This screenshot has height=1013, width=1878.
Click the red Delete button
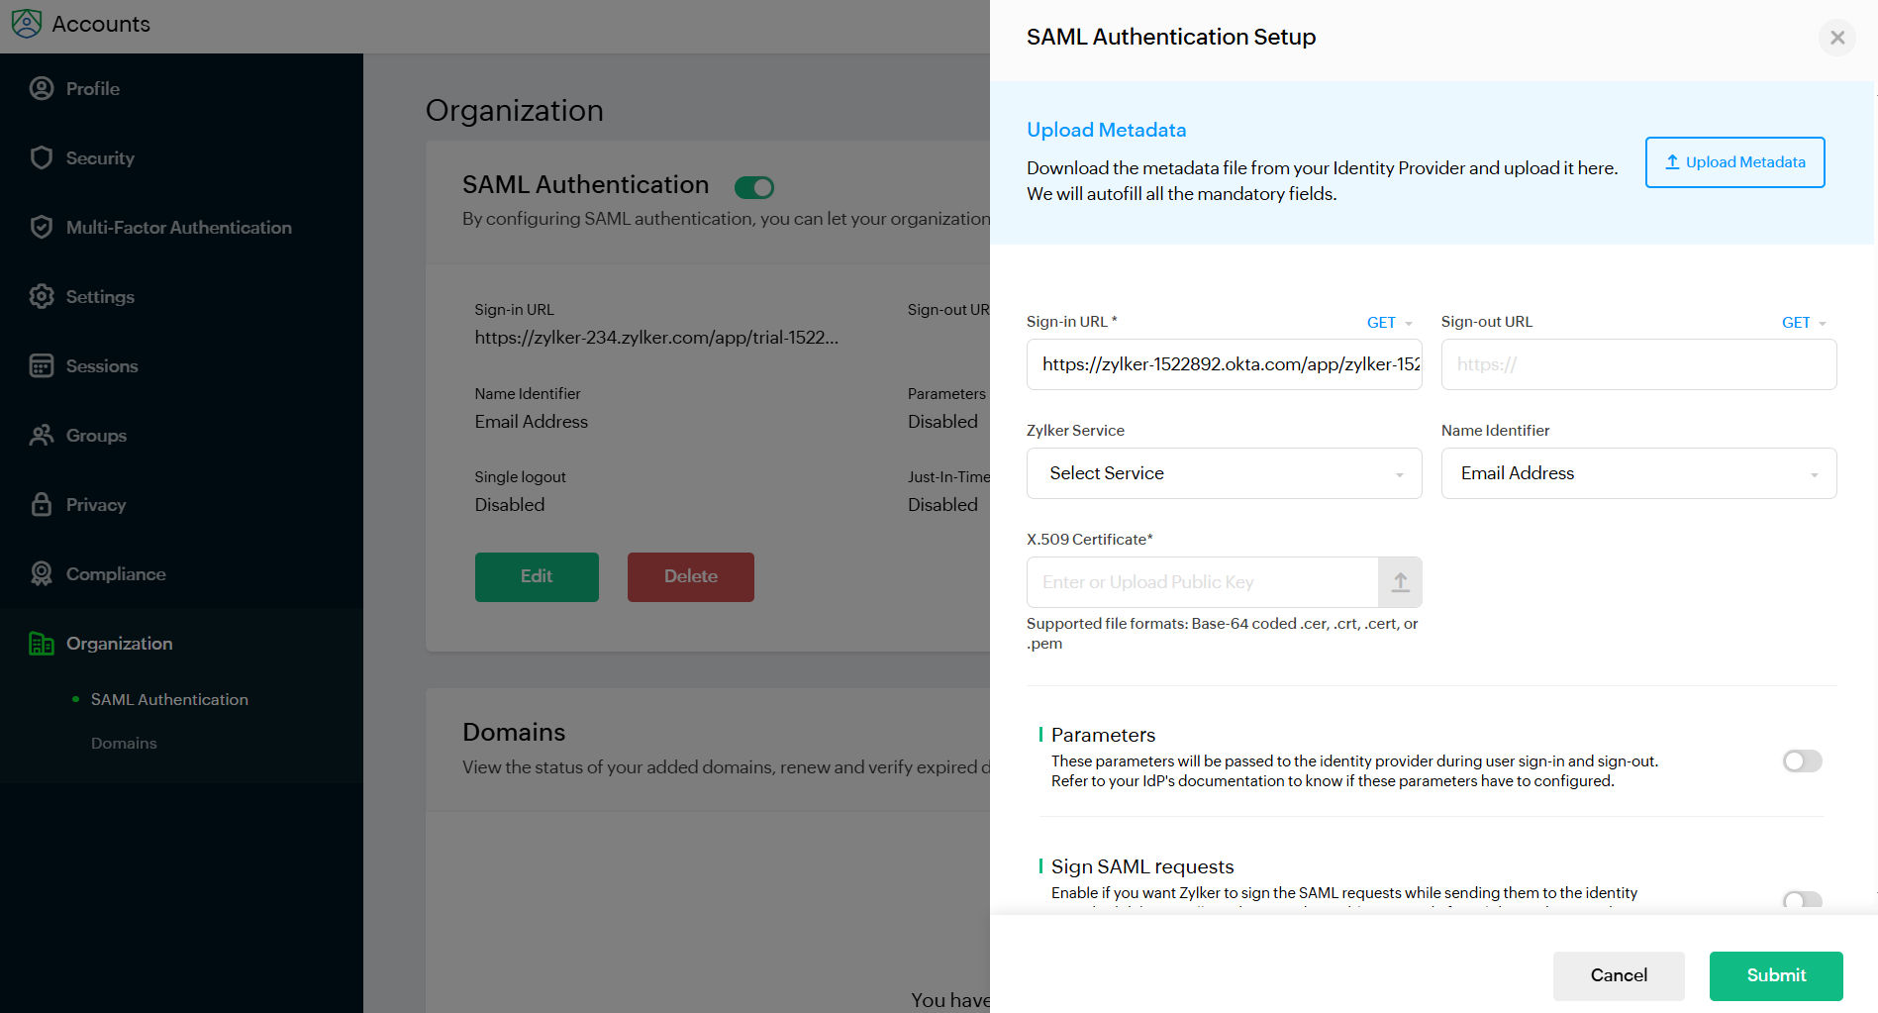coord(691,577)
